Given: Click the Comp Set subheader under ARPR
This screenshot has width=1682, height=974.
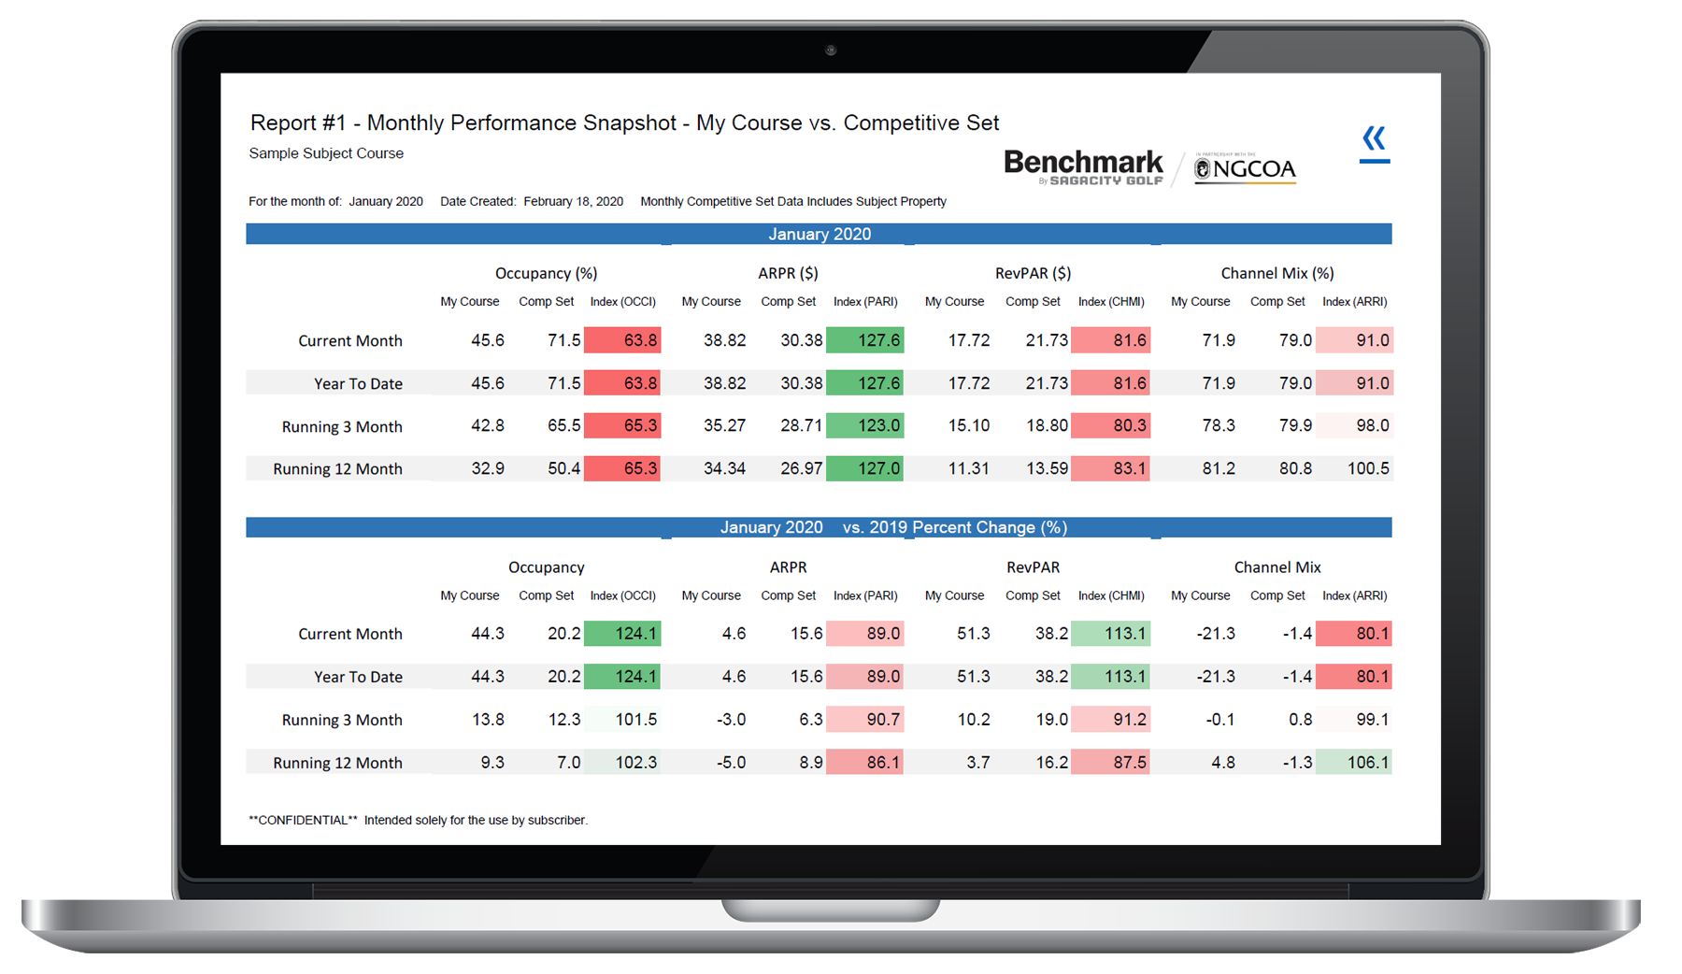Looking at the screenshot, I should point(788,301).
